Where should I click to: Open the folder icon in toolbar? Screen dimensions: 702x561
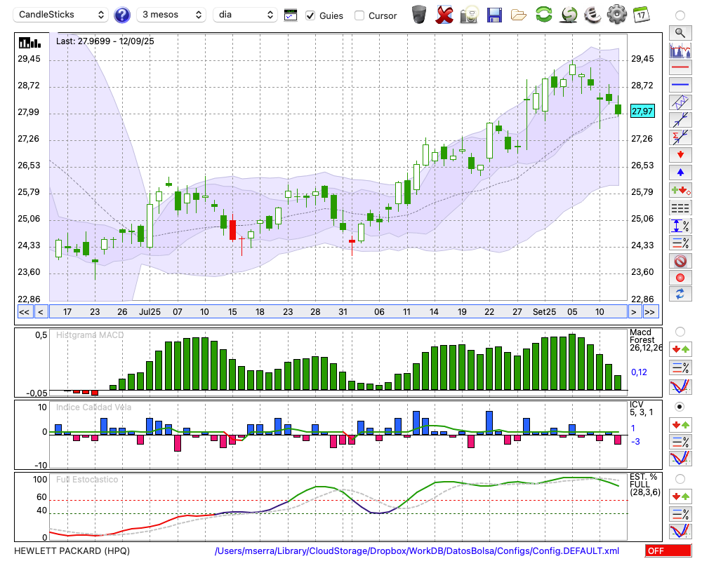click(x=519, y=15)
